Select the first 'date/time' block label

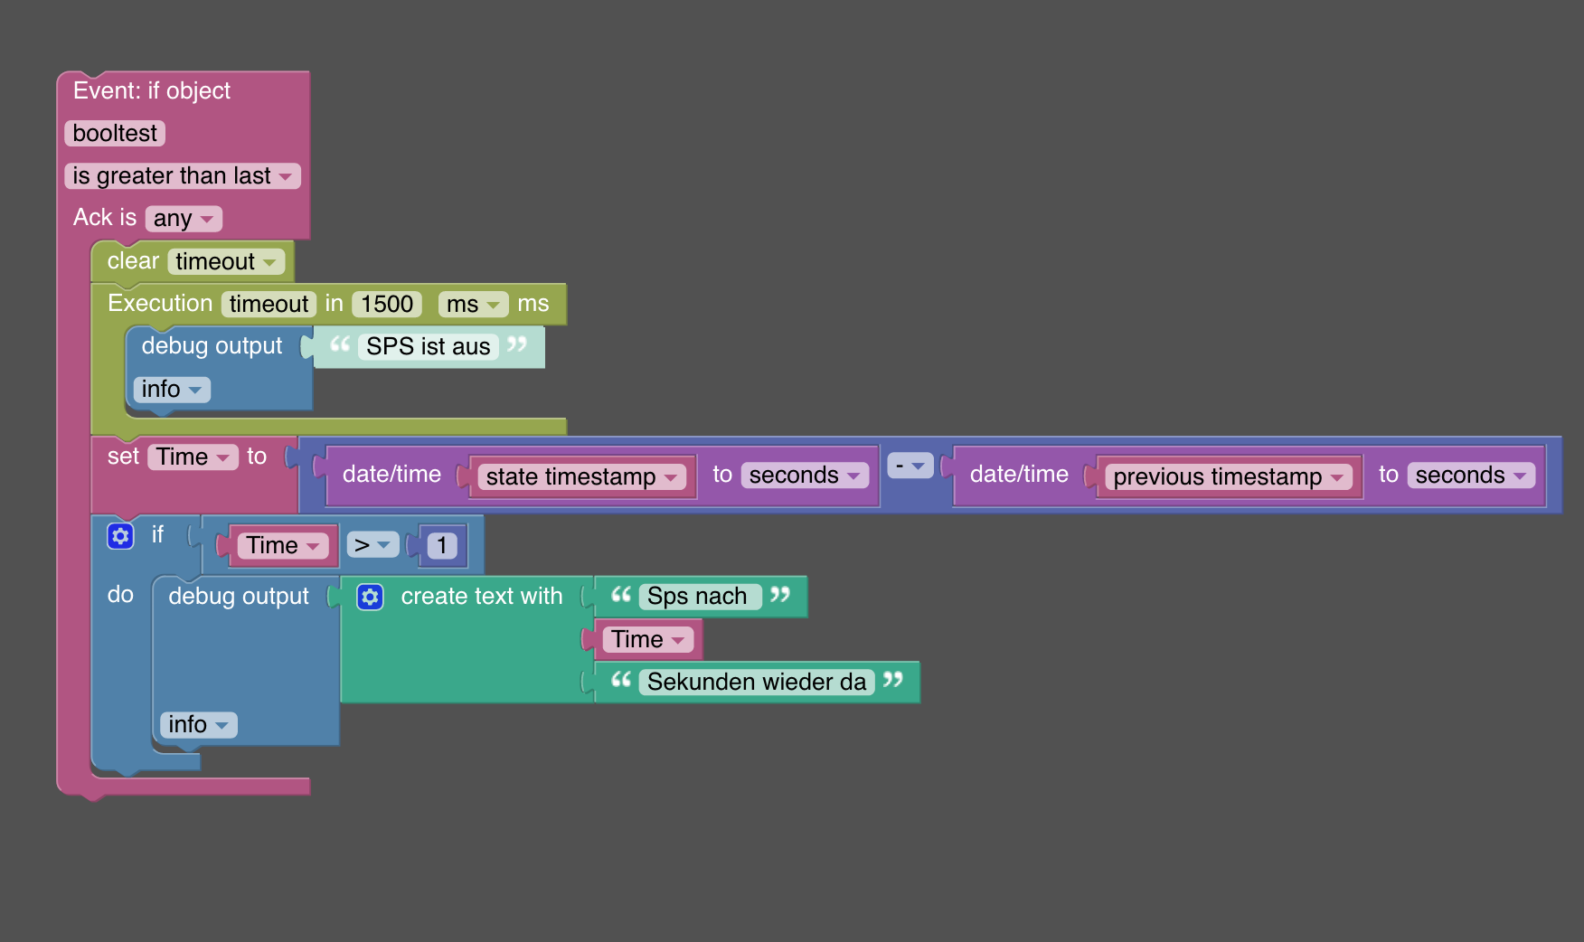(x=391, y=475)
